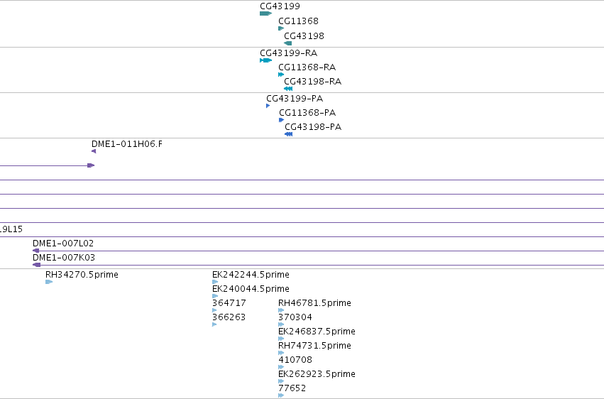Select the DME1-007L02 BAC label

click(x=63, y=243)
